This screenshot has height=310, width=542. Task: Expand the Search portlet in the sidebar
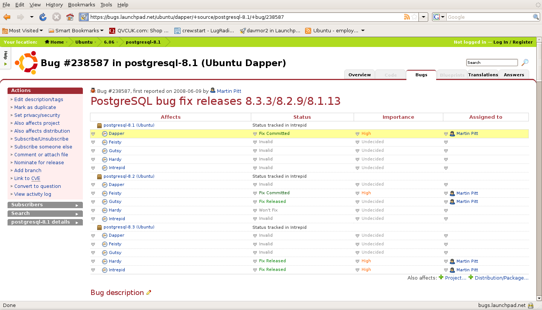(x=77, y=214)
